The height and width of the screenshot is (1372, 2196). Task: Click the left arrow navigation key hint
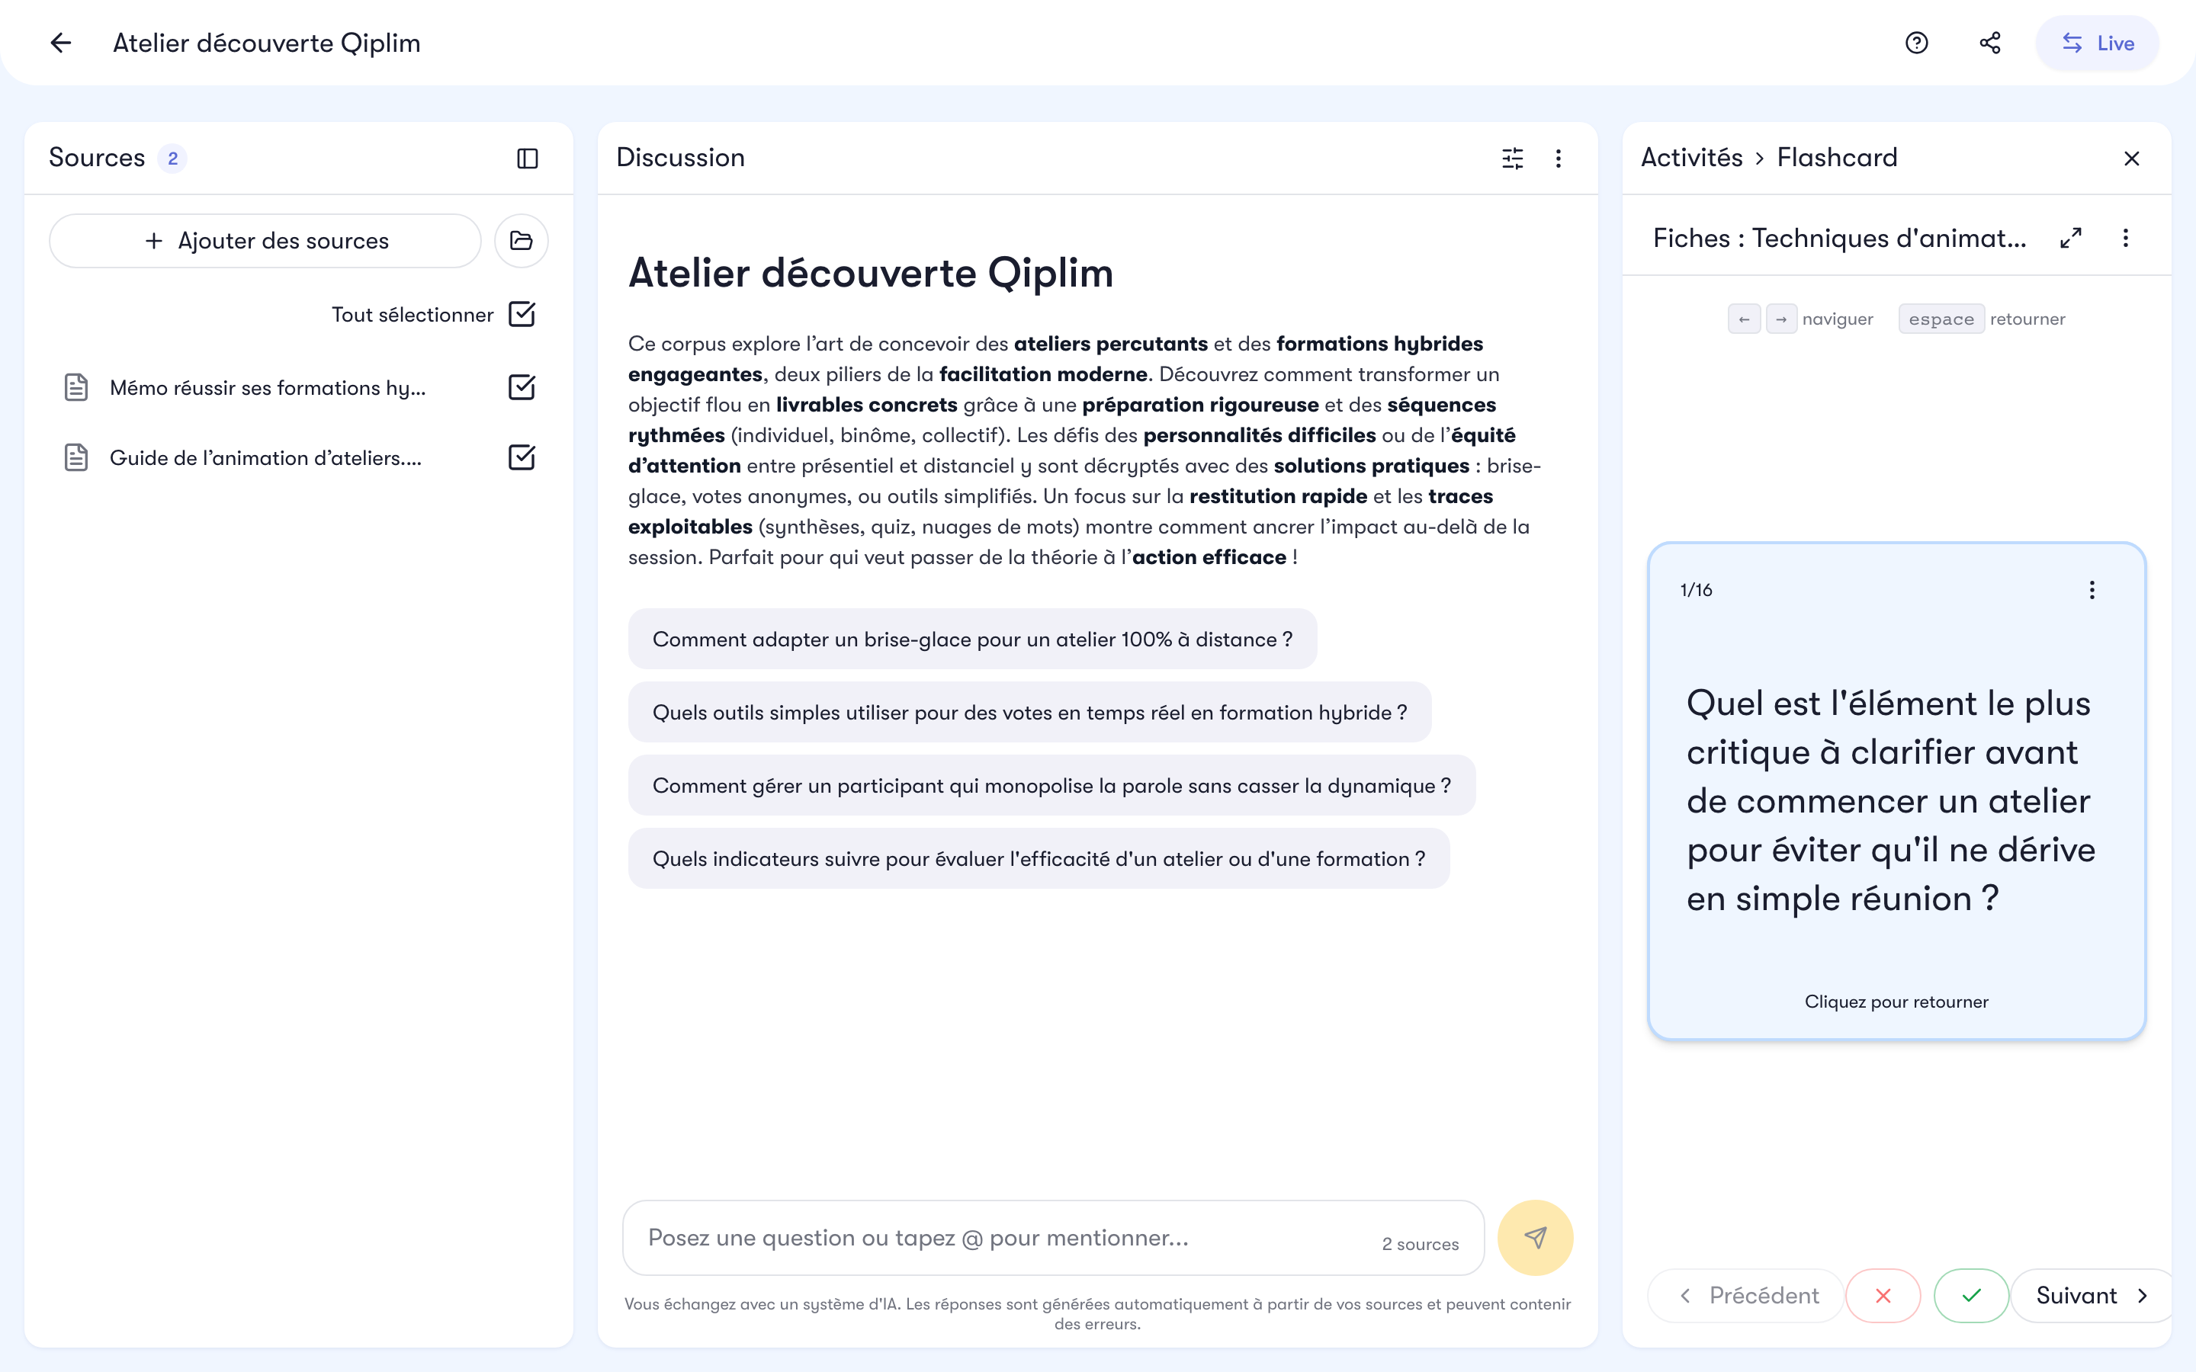tap(1743, 319)
